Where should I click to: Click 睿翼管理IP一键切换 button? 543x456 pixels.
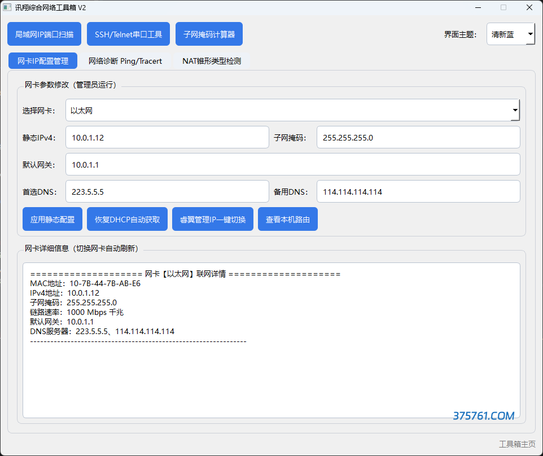213,219
